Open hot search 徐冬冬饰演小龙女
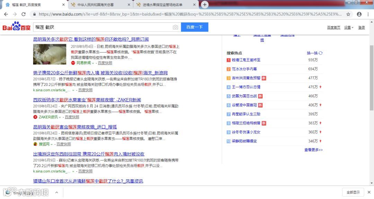 [246, 132]
